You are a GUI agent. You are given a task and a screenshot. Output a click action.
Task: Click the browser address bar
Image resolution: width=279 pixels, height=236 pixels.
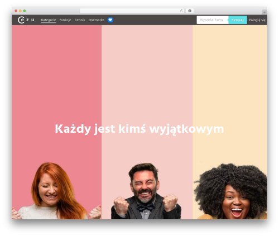[x=132, y=11]
